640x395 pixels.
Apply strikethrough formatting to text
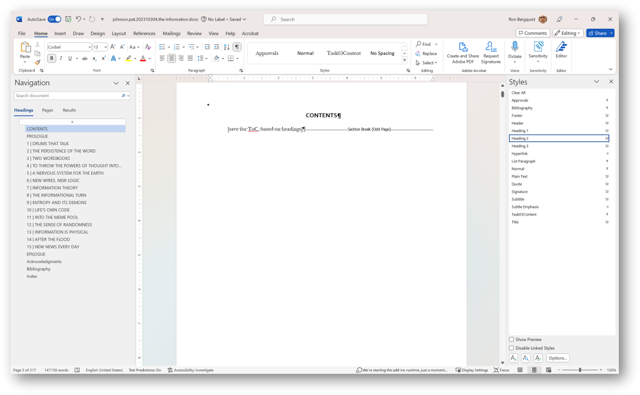85,58
